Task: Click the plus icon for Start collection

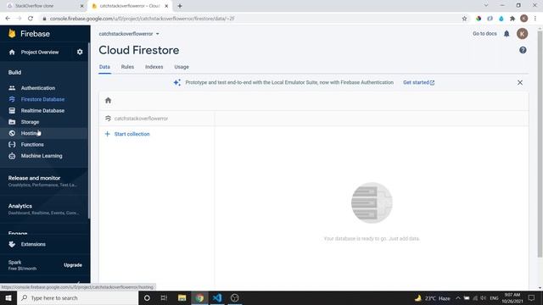Action: click(108, 134)
